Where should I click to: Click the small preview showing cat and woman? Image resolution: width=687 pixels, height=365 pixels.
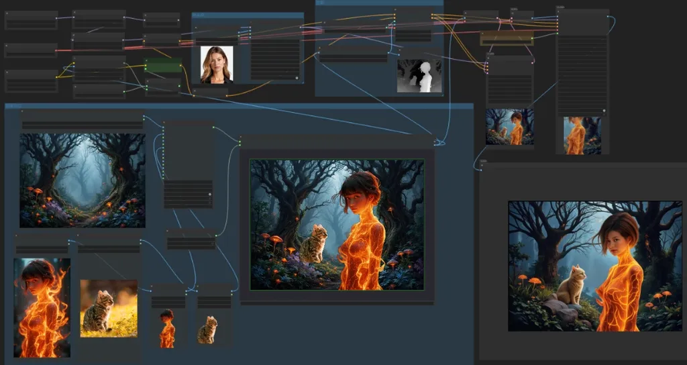[510, 127]
